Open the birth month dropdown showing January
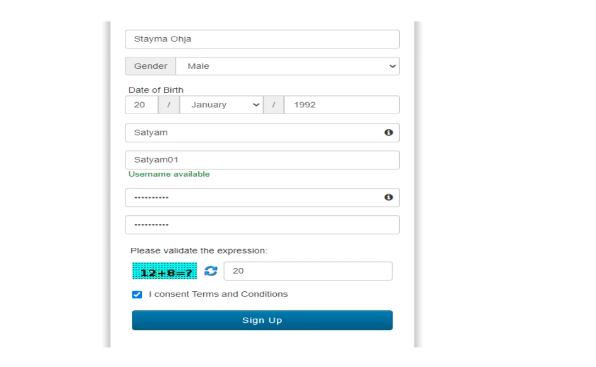 pos(220,105)
